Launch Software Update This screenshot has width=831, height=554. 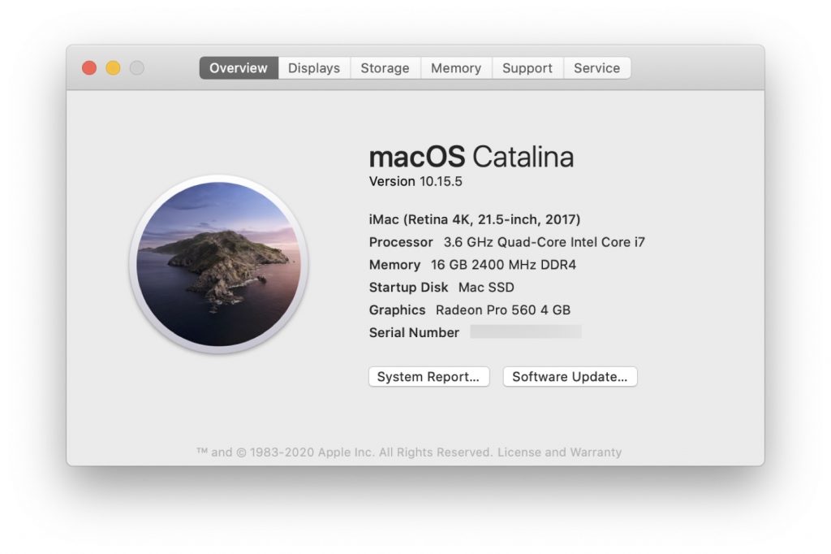coord(570,376)
